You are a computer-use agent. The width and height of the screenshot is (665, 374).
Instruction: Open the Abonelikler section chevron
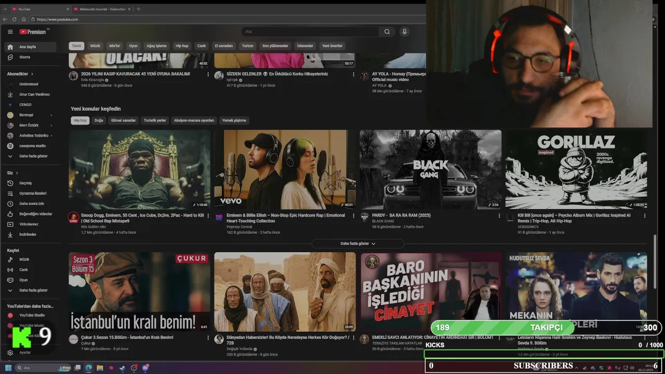32,74
